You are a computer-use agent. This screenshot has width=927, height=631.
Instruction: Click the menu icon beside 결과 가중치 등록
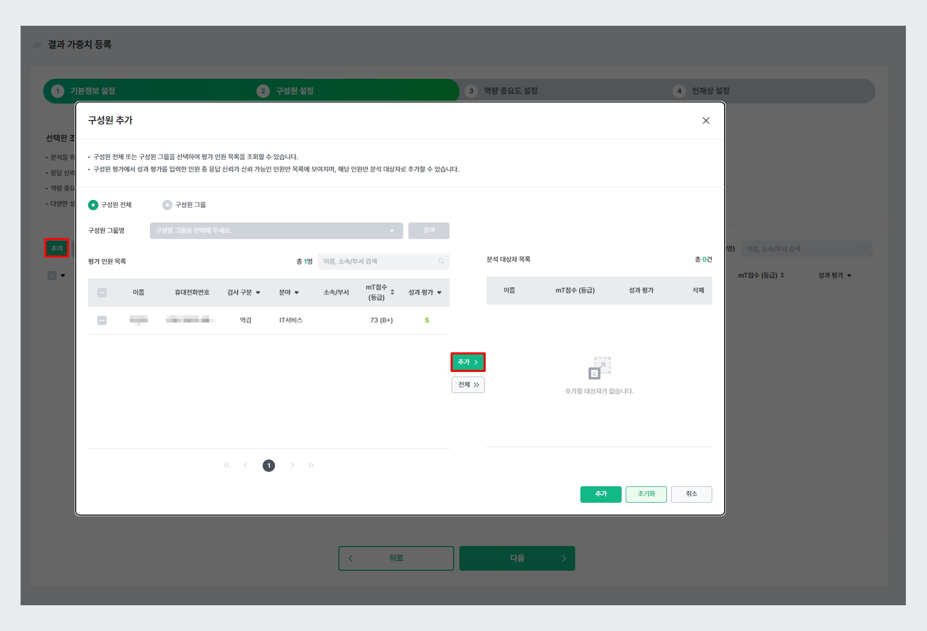[37, 45]
